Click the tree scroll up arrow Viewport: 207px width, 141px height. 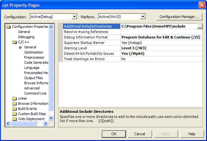click(51, 27)
